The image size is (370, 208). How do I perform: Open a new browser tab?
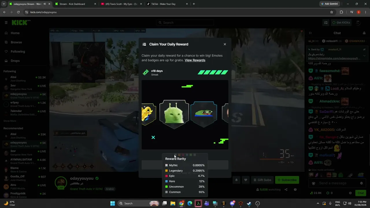click(x=194, y=4)
